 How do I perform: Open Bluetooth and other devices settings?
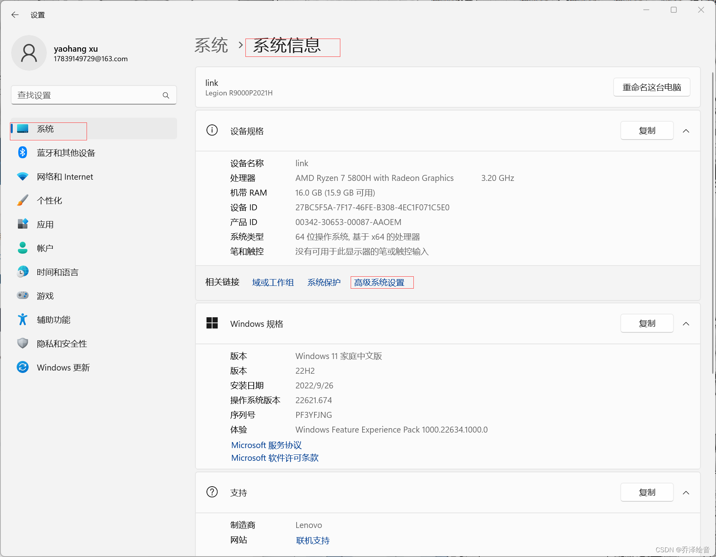(66, 153)
